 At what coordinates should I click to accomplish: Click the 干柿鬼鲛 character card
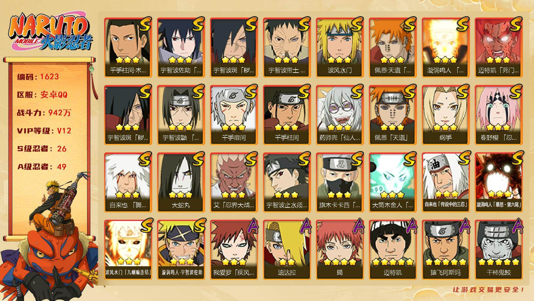tap(499, 250)
